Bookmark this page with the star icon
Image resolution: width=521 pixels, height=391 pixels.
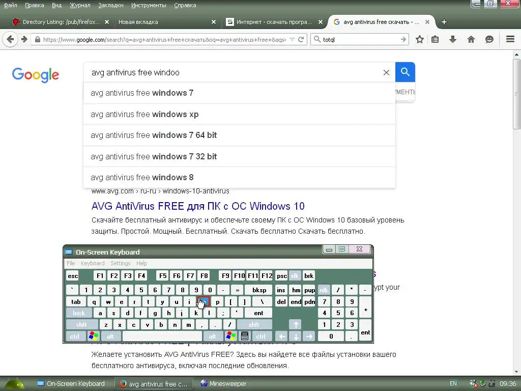(420, 39)
